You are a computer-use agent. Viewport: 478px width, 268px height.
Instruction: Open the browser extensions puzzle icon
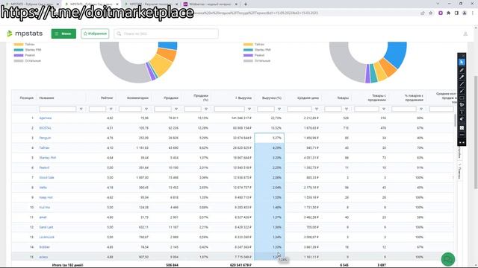(x=448, y=13)
